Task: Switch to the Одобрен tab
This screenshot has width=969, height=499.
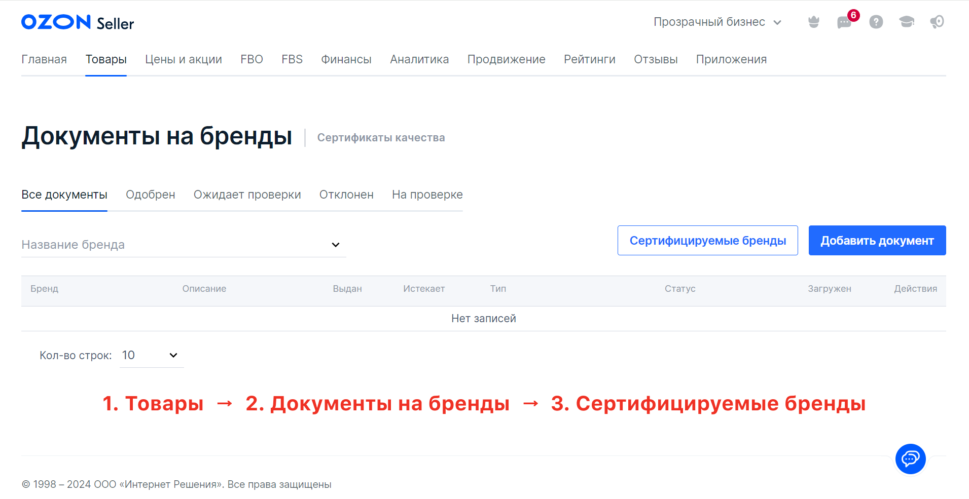Action: [151, 195]
